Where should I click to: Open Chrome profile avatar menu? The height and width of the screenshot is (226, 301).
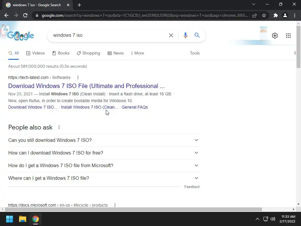[285, 15]
